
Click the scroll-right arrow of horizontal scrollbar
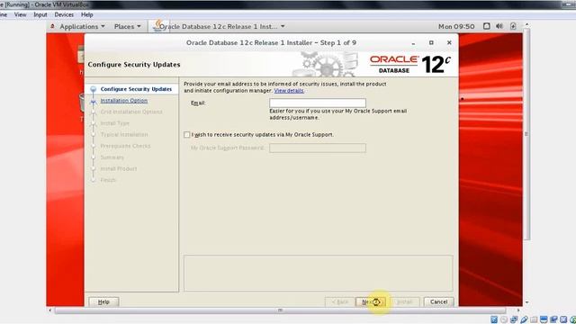(518, 310)
